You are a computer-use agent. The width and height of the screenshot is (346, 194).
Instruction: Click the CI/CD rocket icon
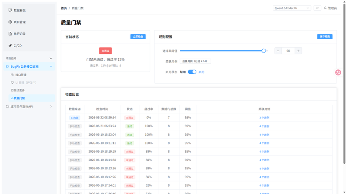(10, 46)
